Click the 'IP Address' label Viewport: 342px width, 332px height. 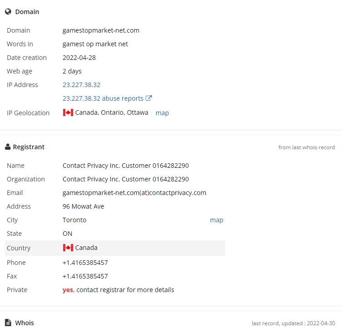[x=22, y=85]
